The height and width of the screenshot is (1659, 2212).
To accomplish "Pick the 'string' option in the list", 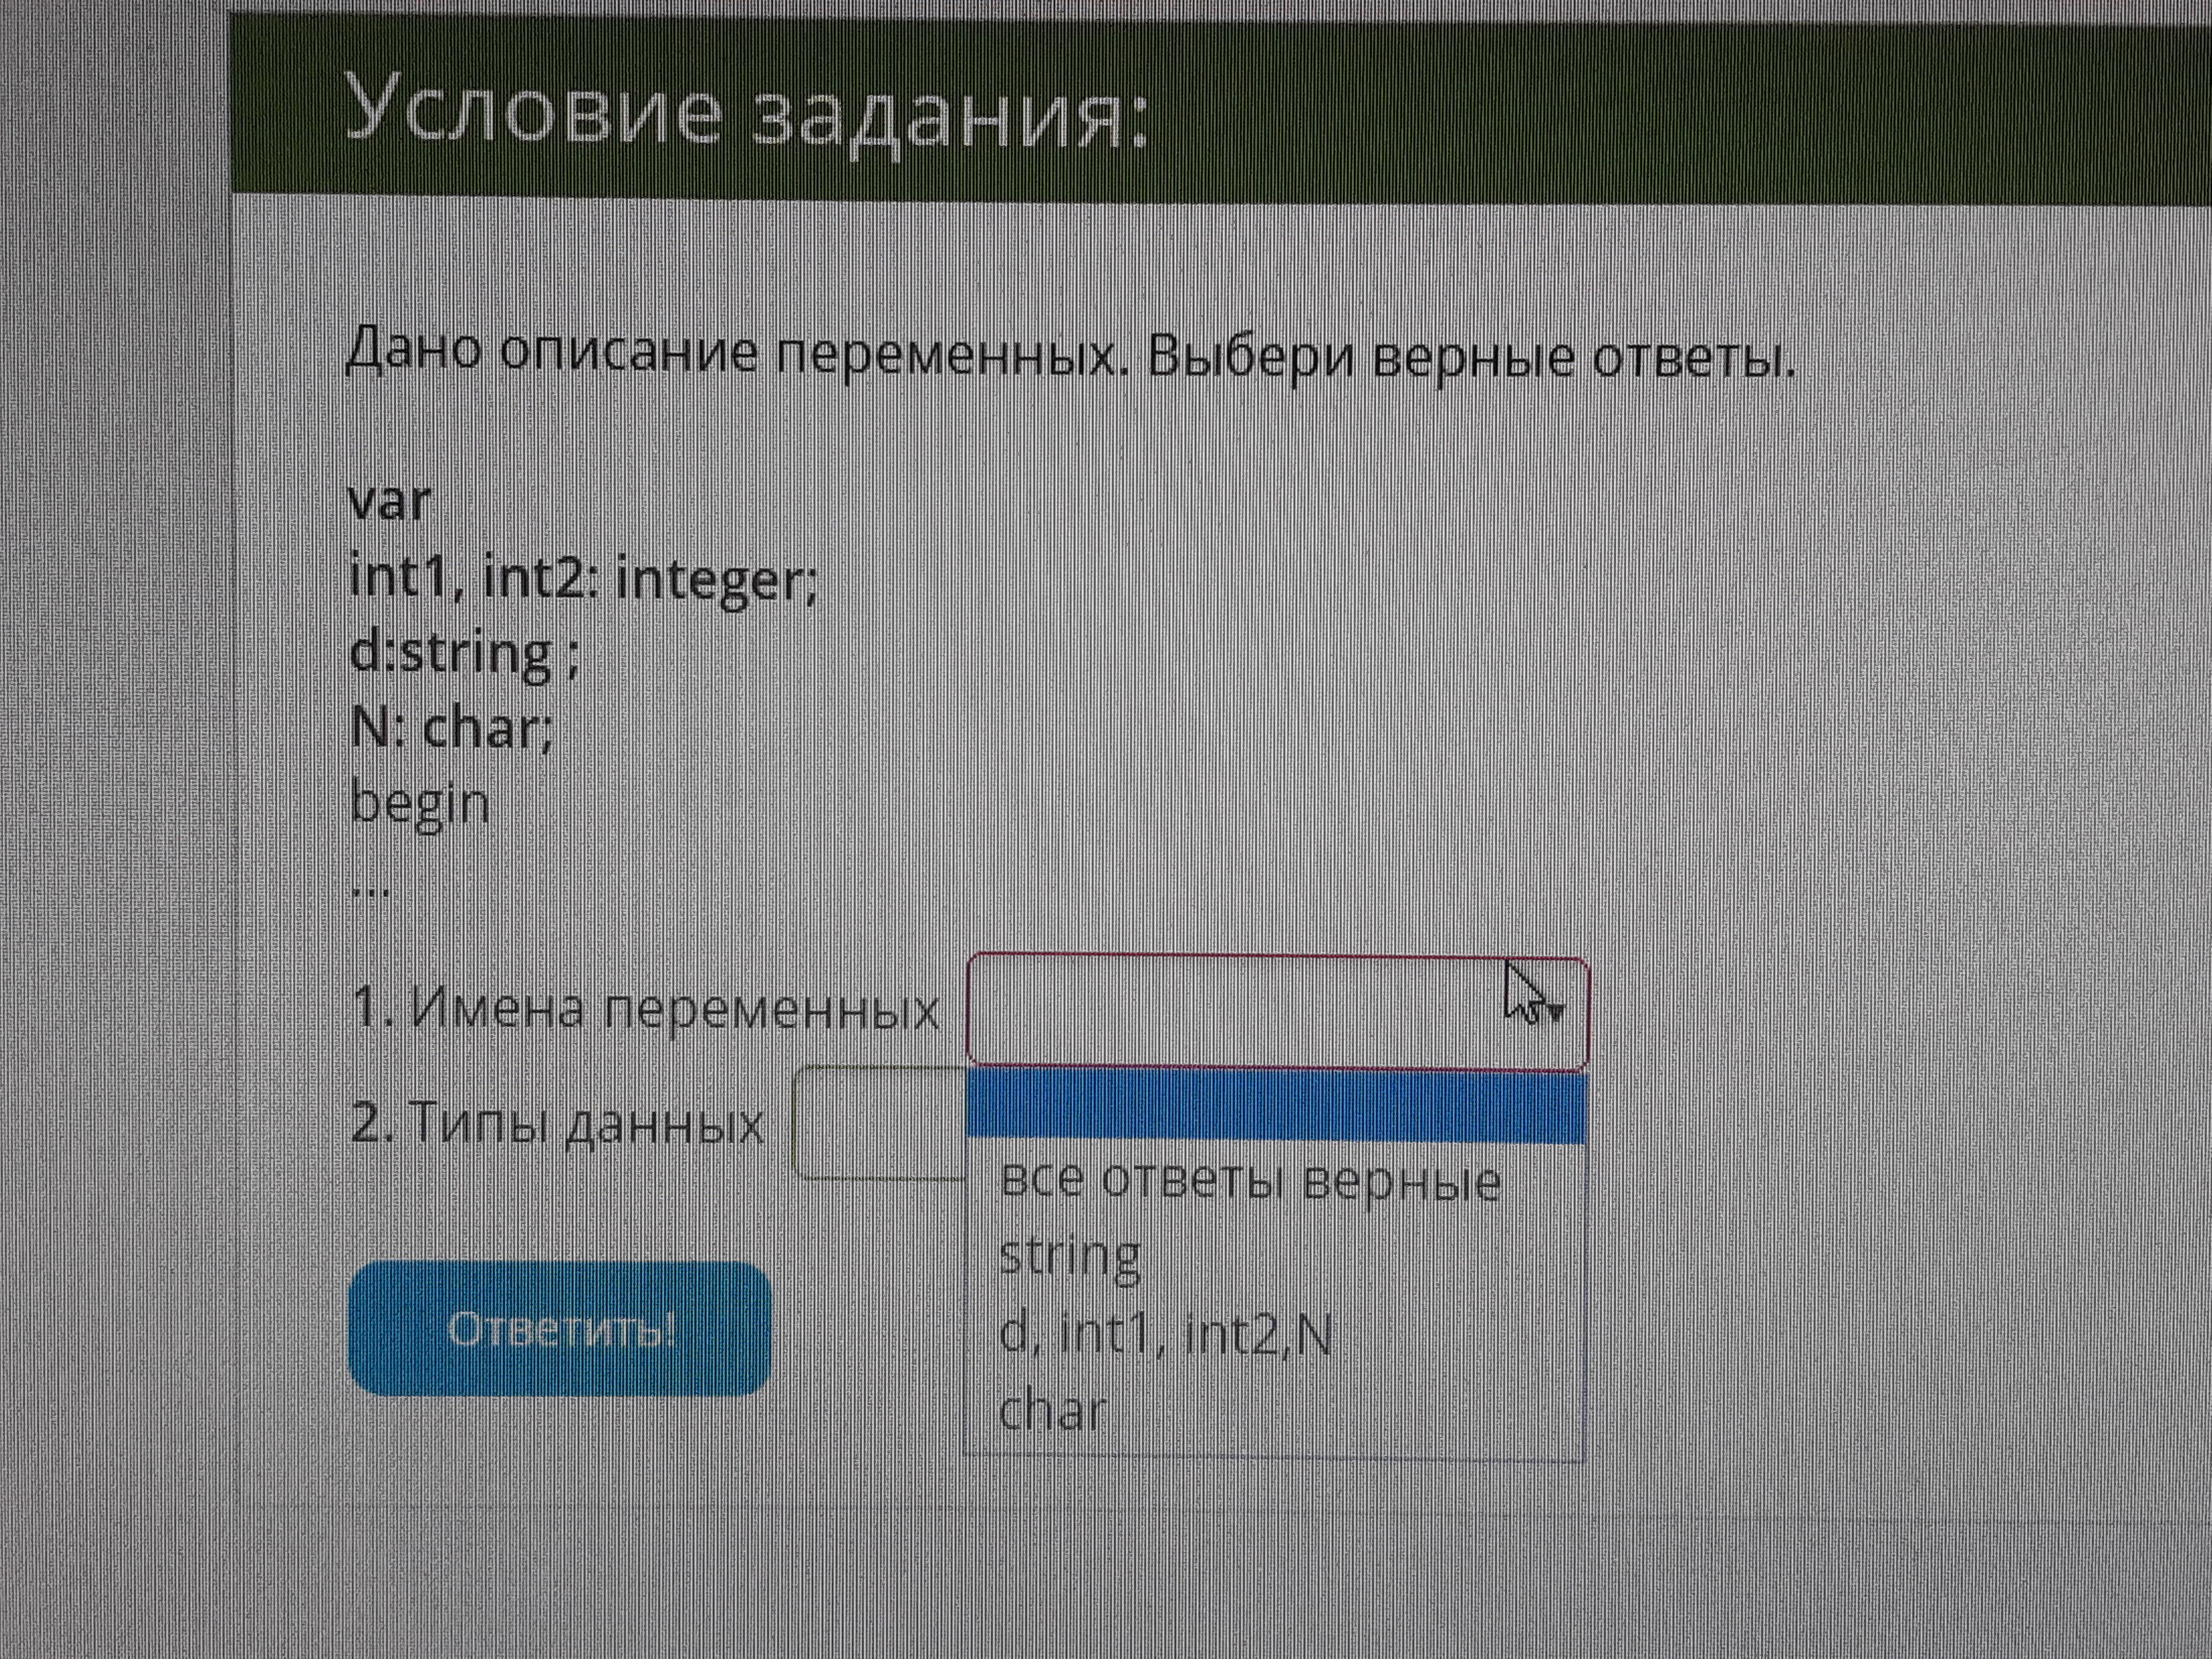I will [x=1070, y=1255].
